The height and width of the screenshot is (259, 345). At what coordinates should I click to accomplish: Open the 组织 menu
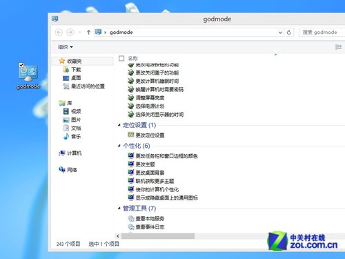point(66,47)
